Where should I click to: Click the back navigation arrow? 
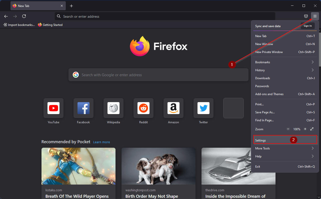6,16
